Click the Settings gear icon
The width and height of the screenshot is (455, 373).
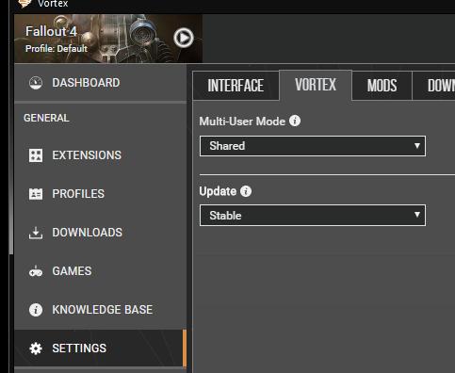(36, 349)
